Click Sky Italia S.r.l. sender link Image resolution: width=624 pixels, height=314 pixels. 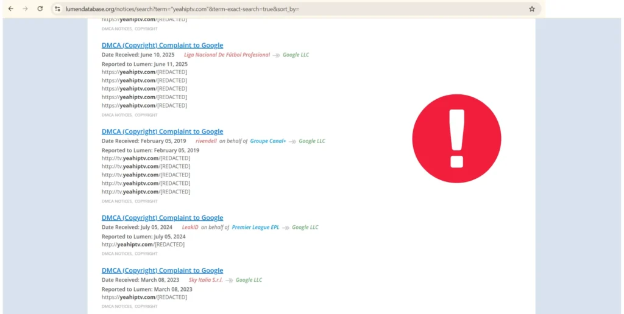click(x=205, y=280)
